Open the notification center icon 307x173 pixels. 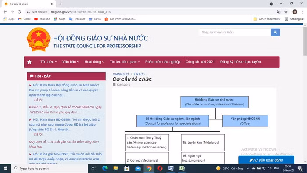point(300,169)
